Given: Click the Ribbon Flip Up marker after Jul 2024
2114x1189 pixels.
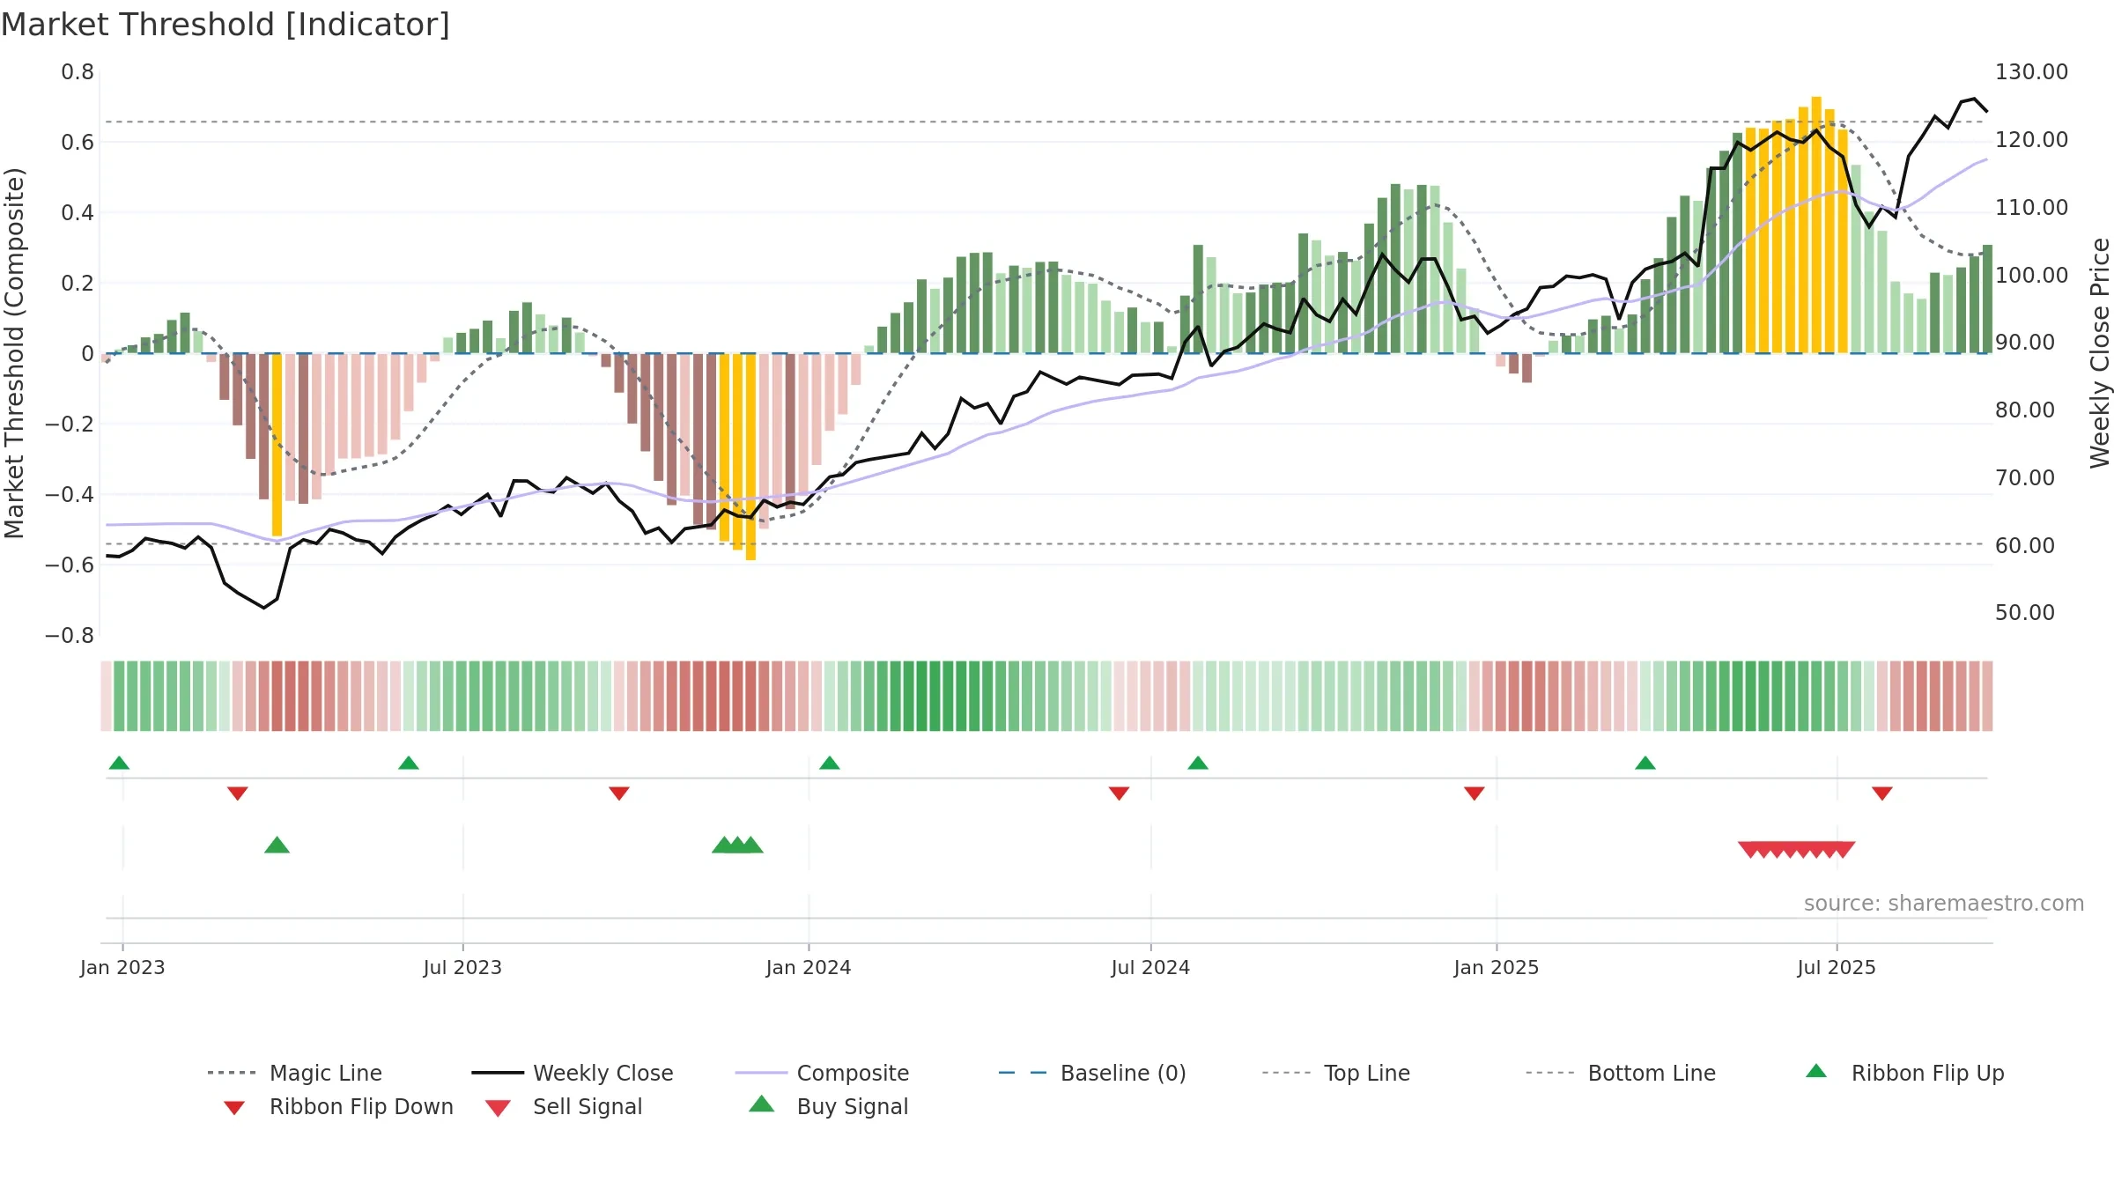Looking at the screenshot, I should tap(1198, 763).
